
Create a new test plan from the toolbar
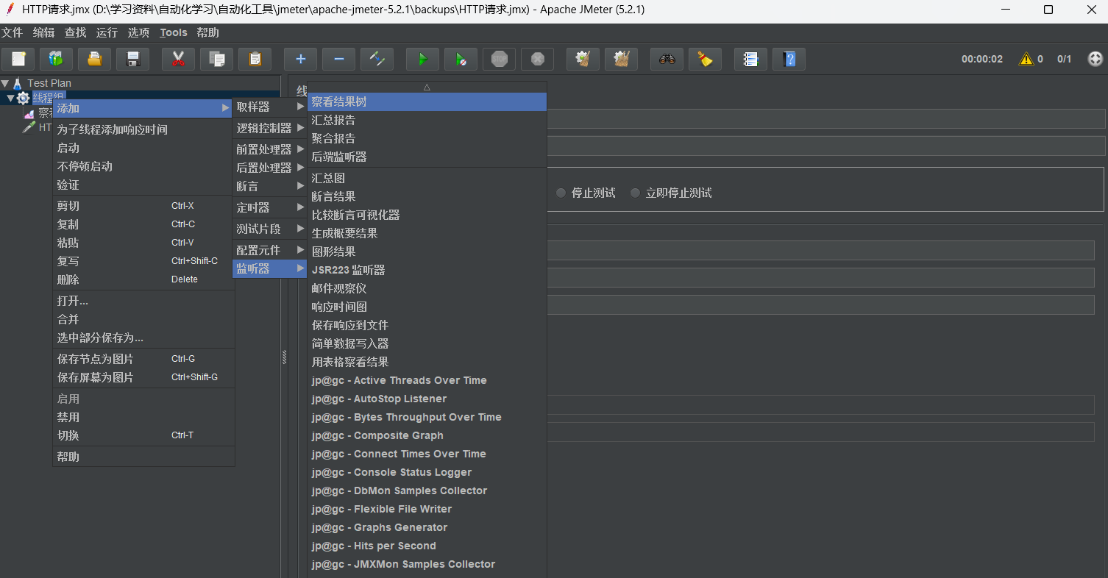[x=18, y=59]
